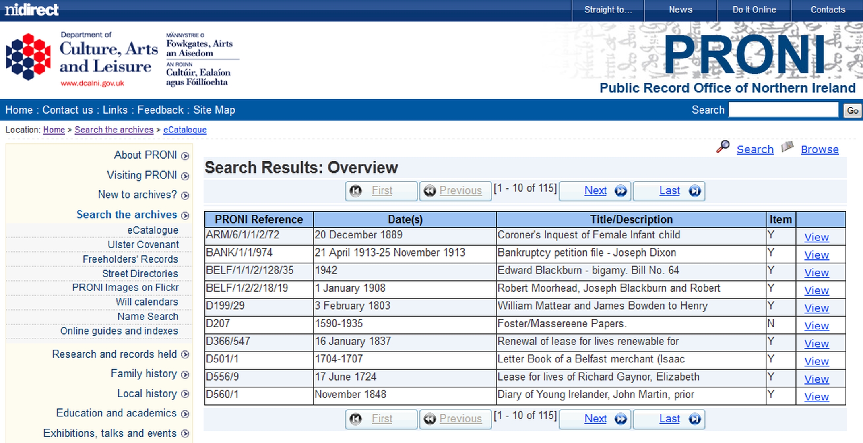Open Online guides and indexes
Screen dimensions: 863x443
(x=119, y=331)
